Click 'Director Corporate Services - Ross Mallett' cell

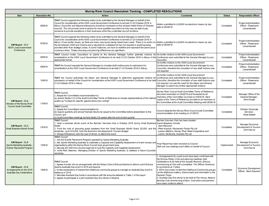pyautogui.click(x=249, y=112)
